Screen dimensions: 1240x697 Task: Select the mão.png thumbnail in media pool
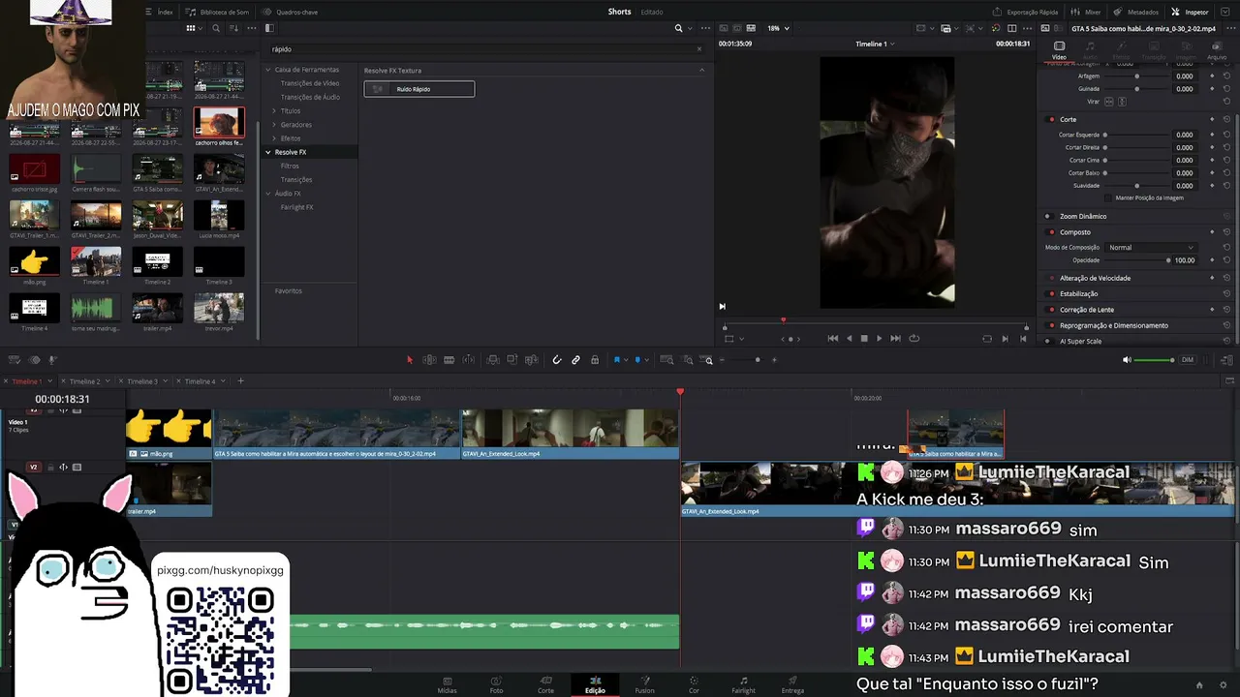(x=35, y=262)
